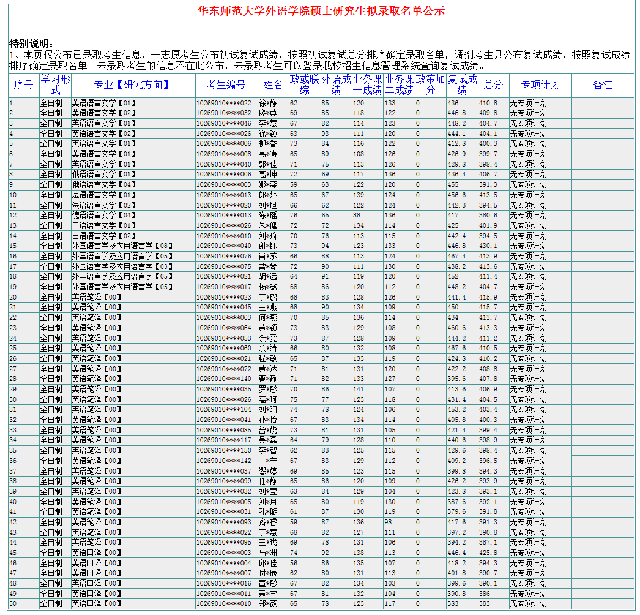Click the red page title 华东师范大学外语学院硕士研究生拟录取名单公示
Viewport: 640px width, 615px height.
321,12
